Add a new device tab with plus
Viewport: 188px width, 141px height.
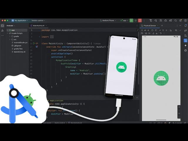click(162, 26)
